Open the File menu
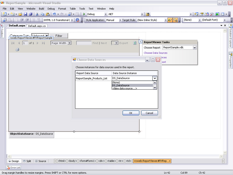Image resolution: width=233 pixels, height=175 pixels. pyautogui.click(x=5, y=9)
